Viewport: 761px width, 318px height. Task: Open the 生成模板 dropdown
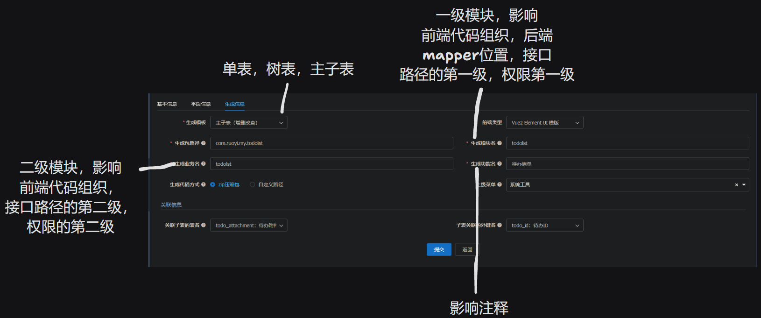point(248,123)
